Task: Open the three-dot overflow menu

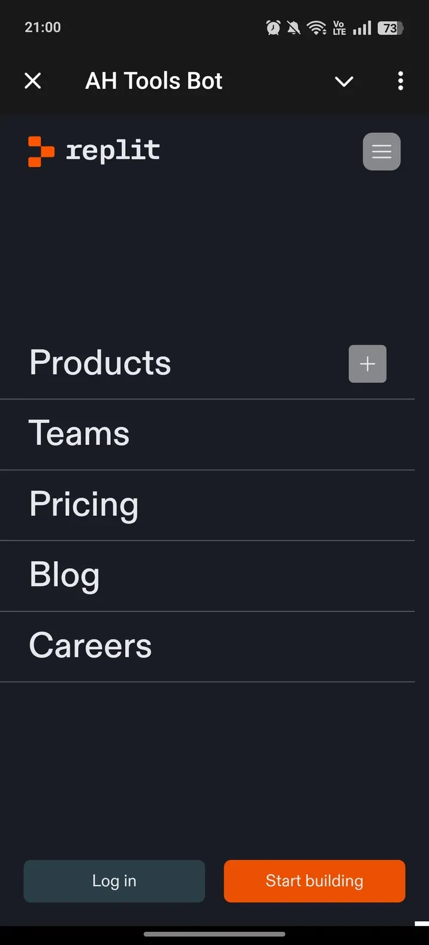Action: 400,81
